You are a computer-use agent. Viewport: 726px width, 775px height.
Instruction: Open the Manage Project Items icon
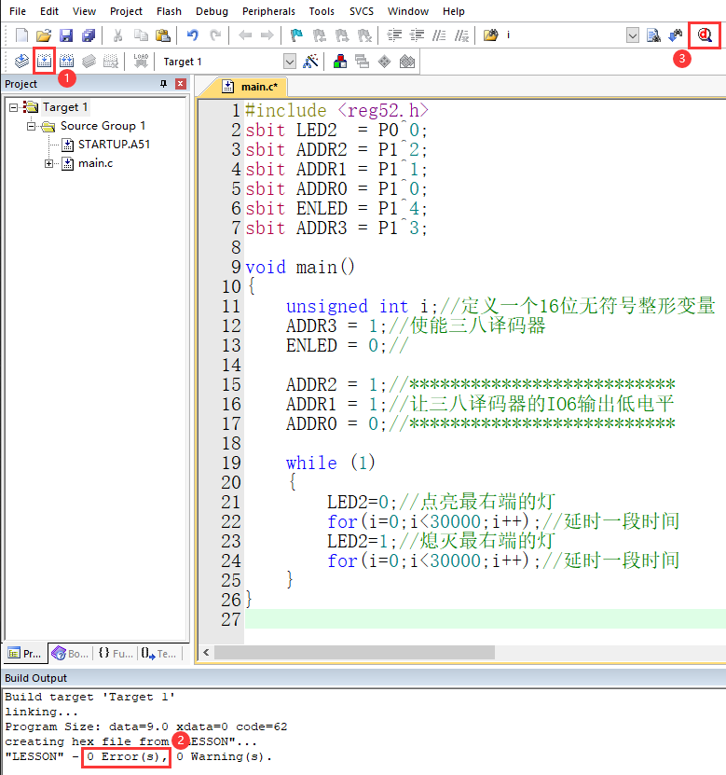click(340, 62)
